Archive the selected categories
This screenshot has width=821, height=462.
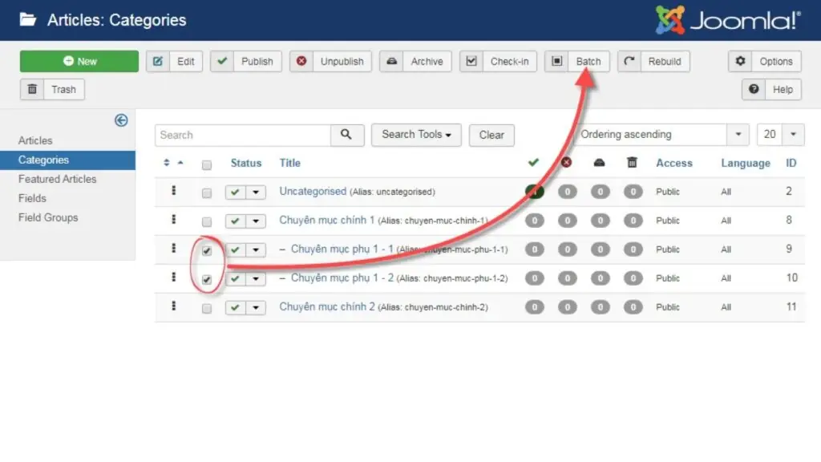pyautogui.click(x=415, y=61)
